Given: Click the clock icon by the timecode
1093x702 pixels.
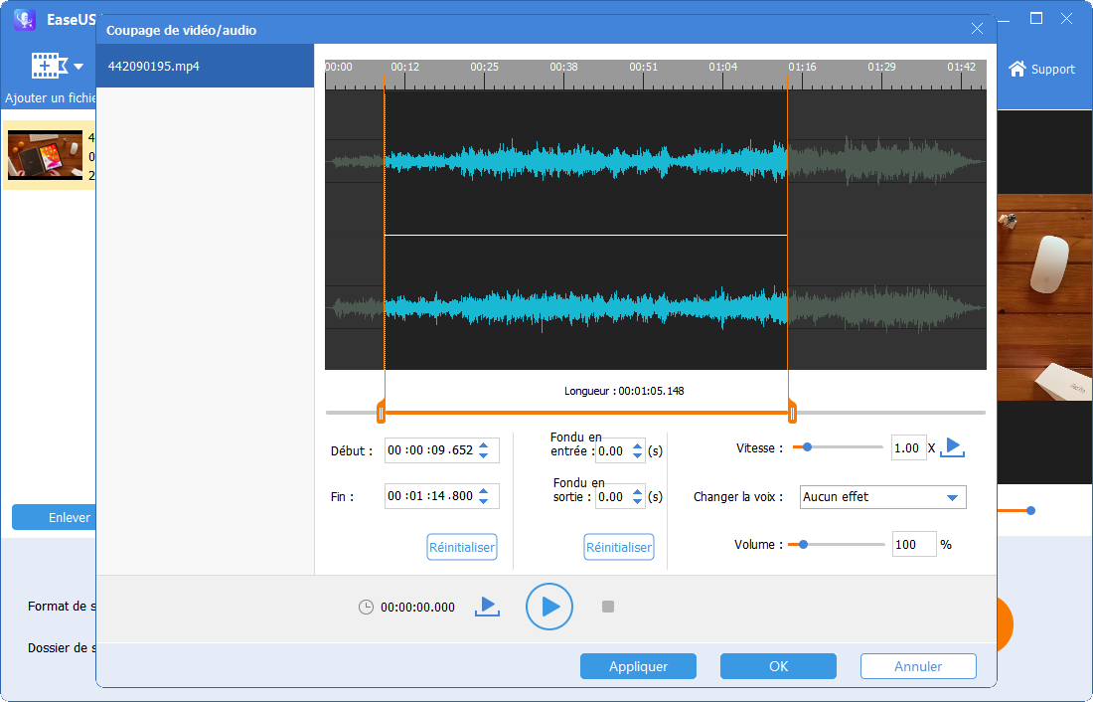Looking at the screenshot, I should pyautogui.click(x=366, y=608).
